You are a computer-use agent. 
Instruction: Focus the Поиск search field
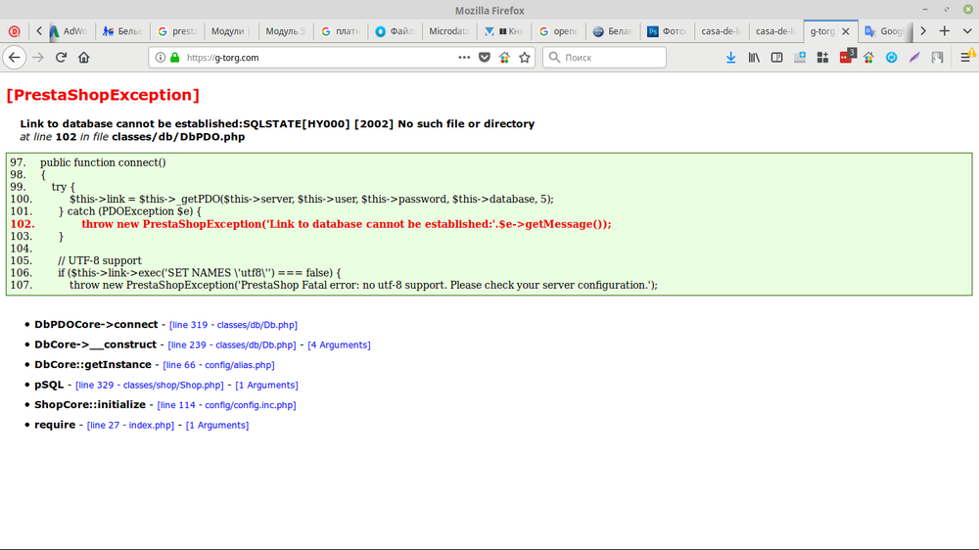click(604, 58)
